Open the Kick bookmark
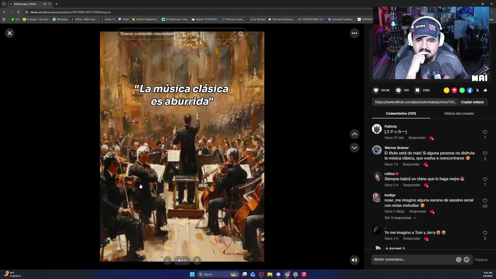The width and height of the screenshot is (496, 279). [x=15, y=19]
